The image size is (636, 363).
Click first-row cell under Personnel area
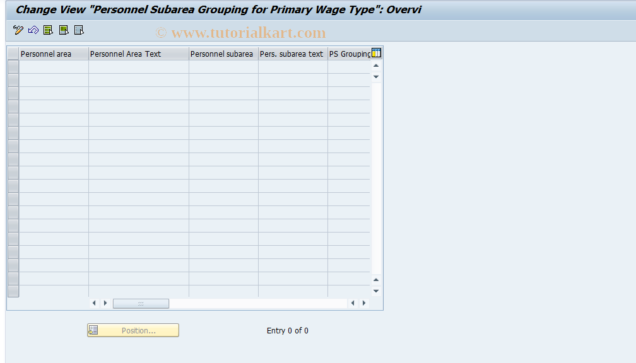(x=54, y=67)
